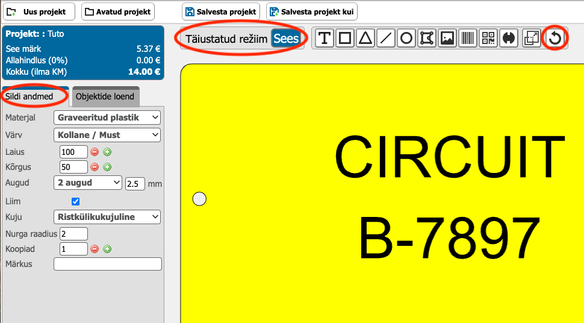Open the Augud holes dropdown
This screenshot has width=584, height=323.
(88, 183)
